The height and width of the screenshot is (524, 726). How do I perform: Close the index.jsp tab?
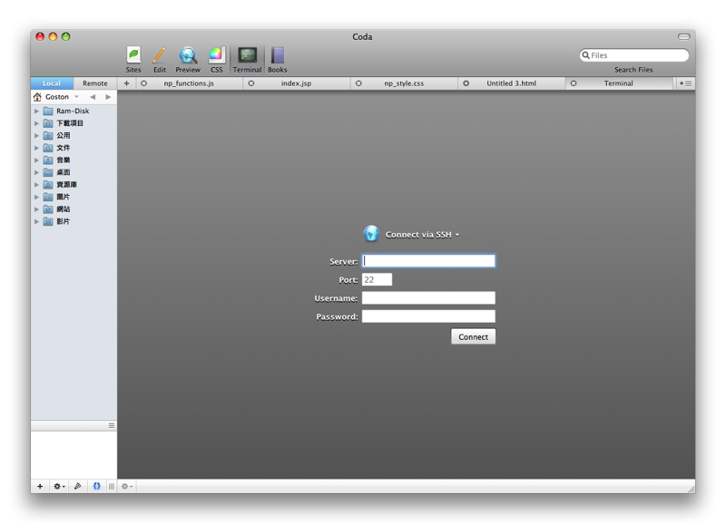pyautogui.click(x=251, y=83)
